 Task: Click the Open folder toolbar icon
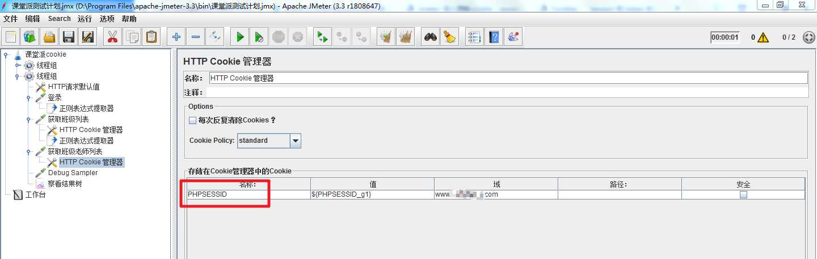tap(49, 37)
